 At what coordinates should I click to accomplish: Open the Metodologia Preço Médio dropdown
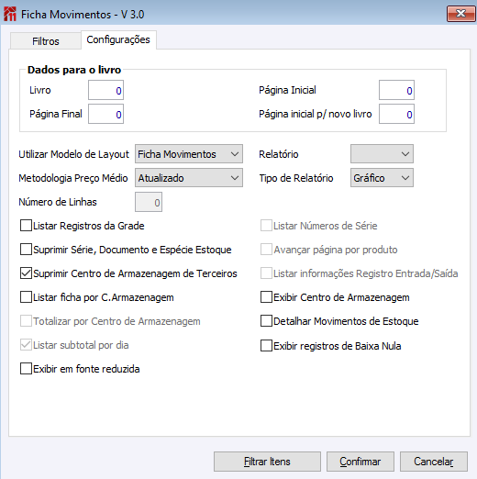(189, 178)
